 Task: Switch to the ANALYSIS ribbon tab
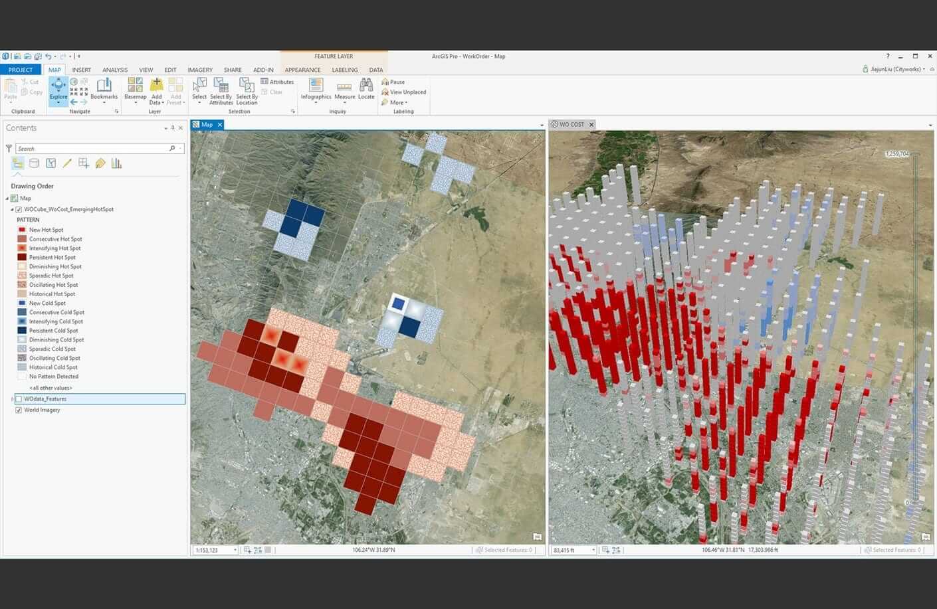[x=115, y=70]
